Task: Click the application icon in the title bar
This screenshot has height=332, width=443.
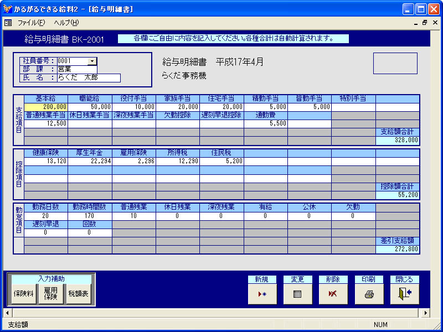Action: coord(7,9)
